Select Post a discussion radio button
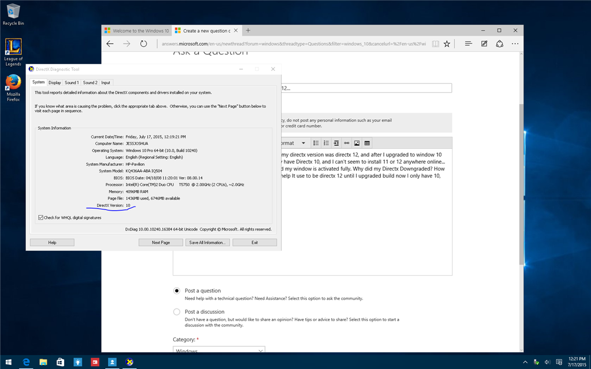The height and width of the screenshot is (369, 591). coord(177,312)
